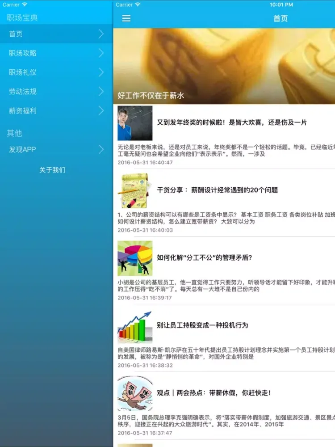Expand 职场礼仪 chevron arrow

[101, 72]
